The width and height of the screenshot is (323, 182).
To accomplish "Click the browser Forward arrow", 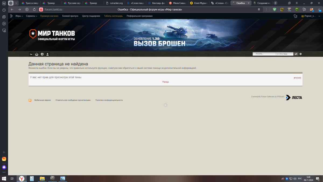I will click(19, 9).
